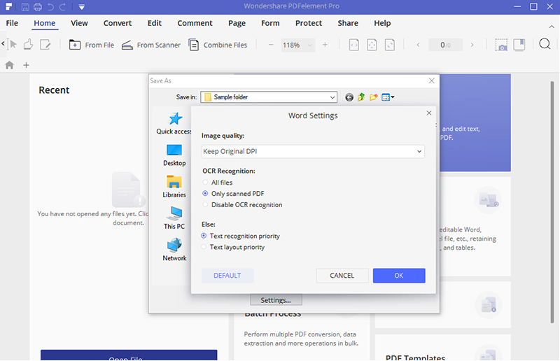560x361 pixels.
Task: Click the Fit Page icon
Action: pyautogui.click(x=372, y=45)
